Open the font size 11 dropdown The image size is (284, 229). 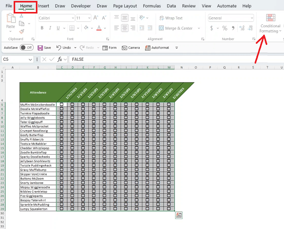coord(89,18)
